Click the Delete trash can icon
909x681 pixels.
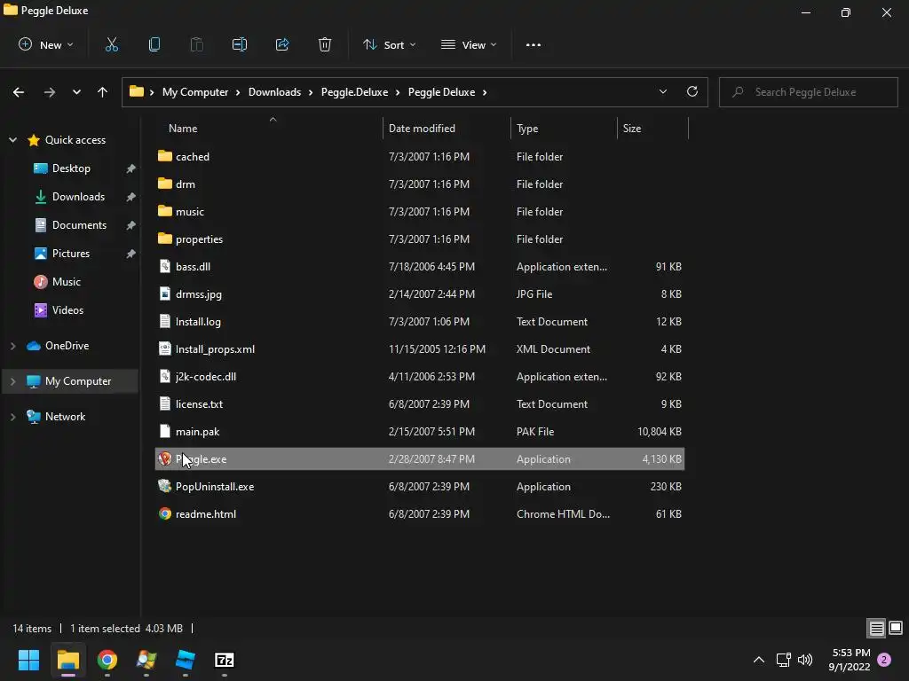325,44
